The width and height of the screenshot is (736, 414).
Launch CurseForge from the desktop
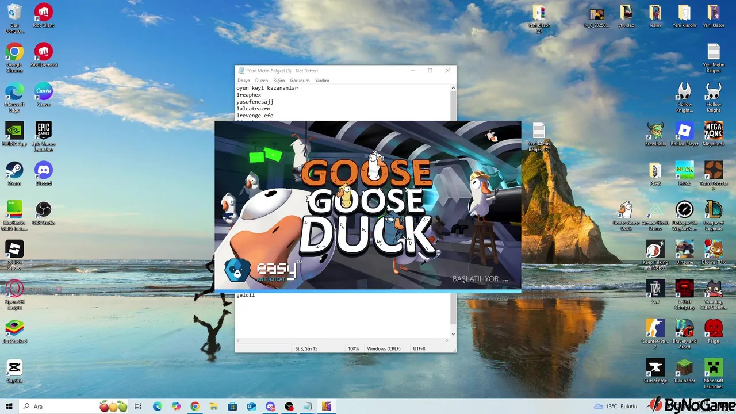coord(655,371)
